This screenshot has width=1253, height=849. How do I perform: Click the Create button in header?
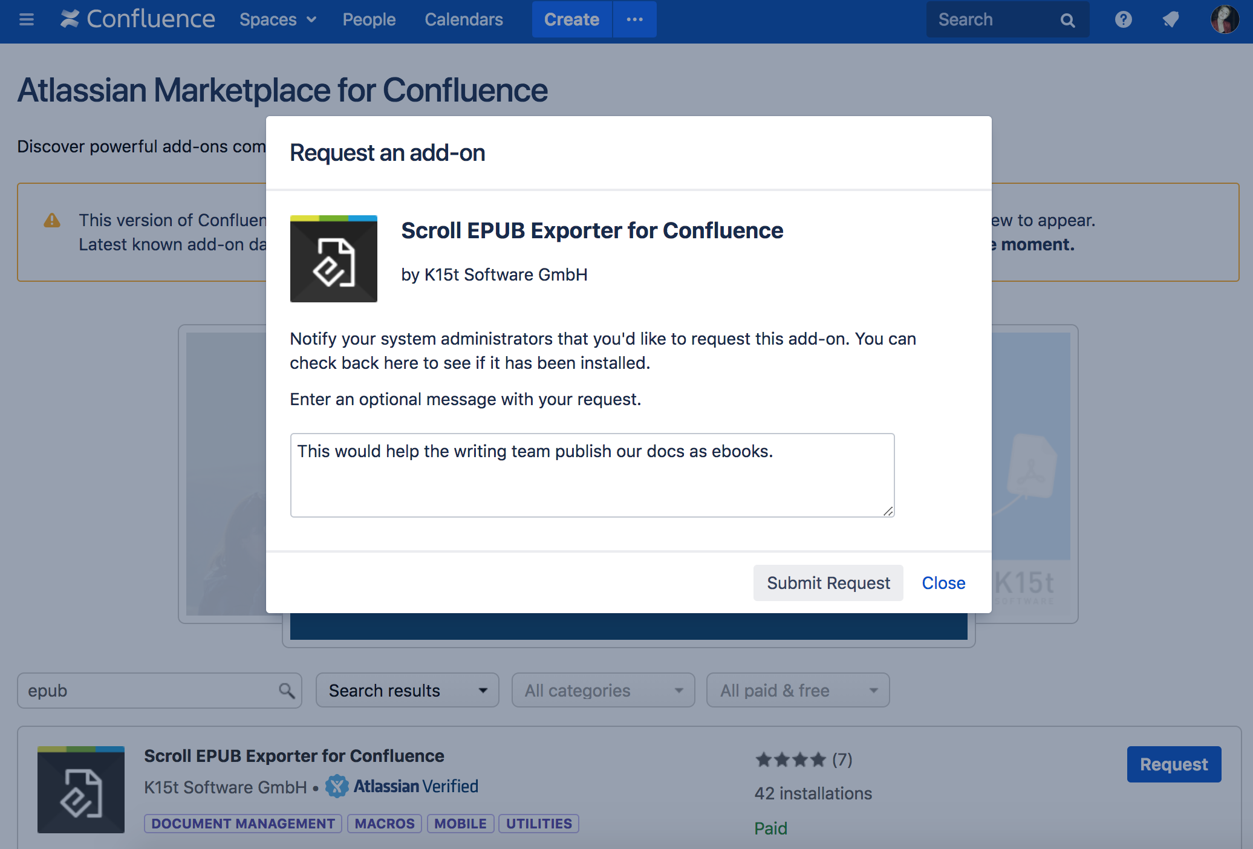[x=571, y=19]
